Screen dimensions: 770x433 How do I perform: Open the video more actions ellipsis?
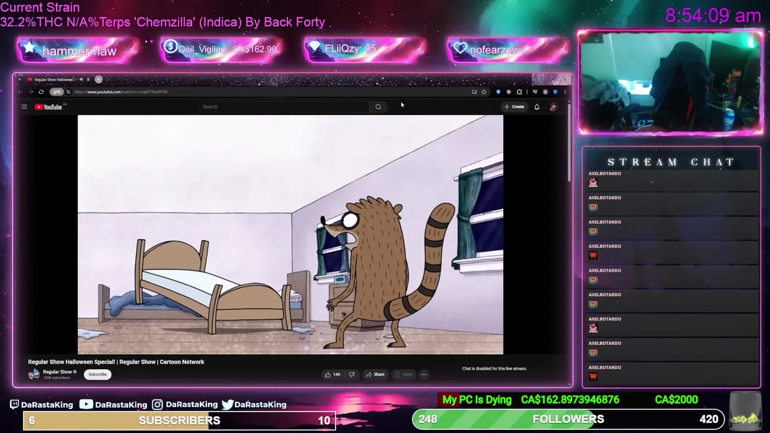(x=423, y=375)
